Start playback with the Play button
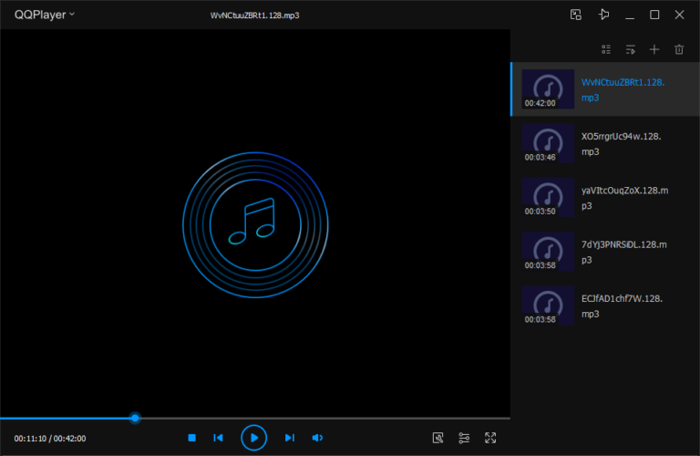This screenshot has height=456, width=700. (x=253, y=438)
